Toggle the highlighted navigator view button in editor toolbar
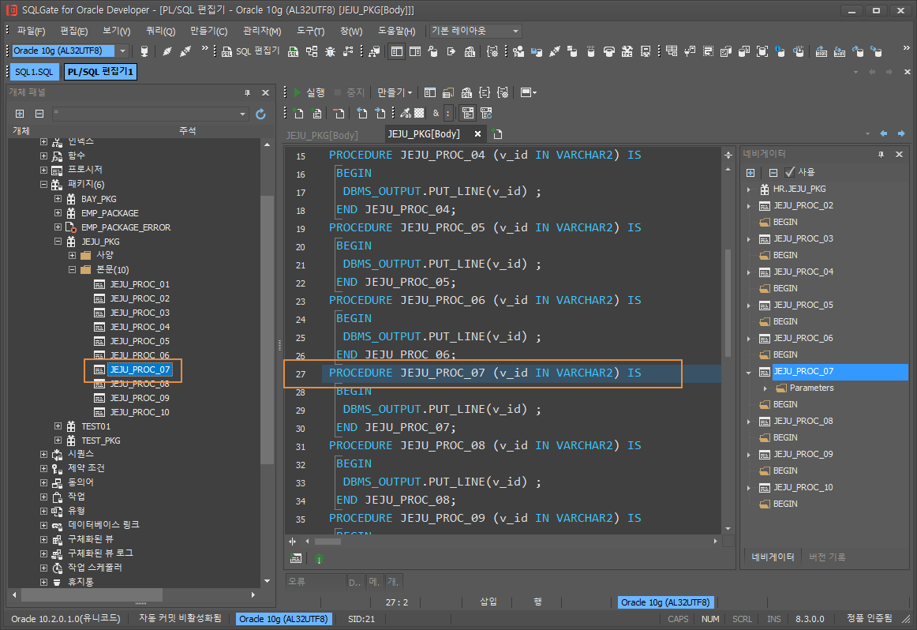 point(468,113)
